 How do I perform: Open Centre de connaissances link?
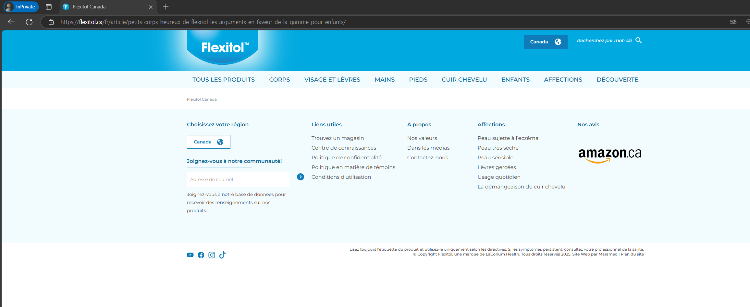pos(344,148)
